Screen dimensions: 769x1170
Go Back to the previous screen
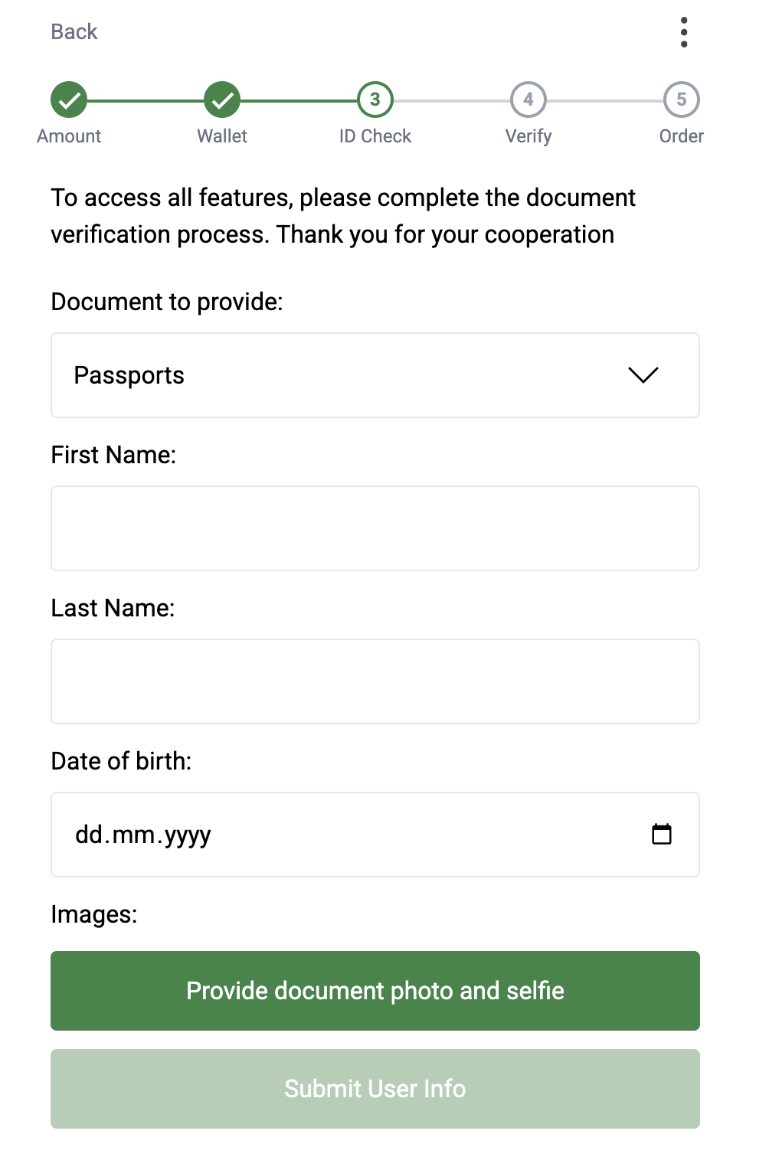(x=74, y=31)
